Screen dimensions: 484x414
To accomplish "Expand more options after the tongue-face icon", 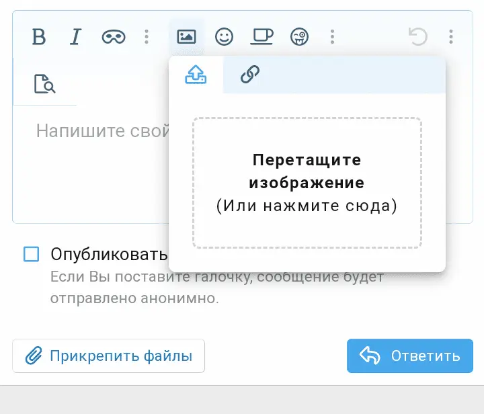I will click(332, 37).
